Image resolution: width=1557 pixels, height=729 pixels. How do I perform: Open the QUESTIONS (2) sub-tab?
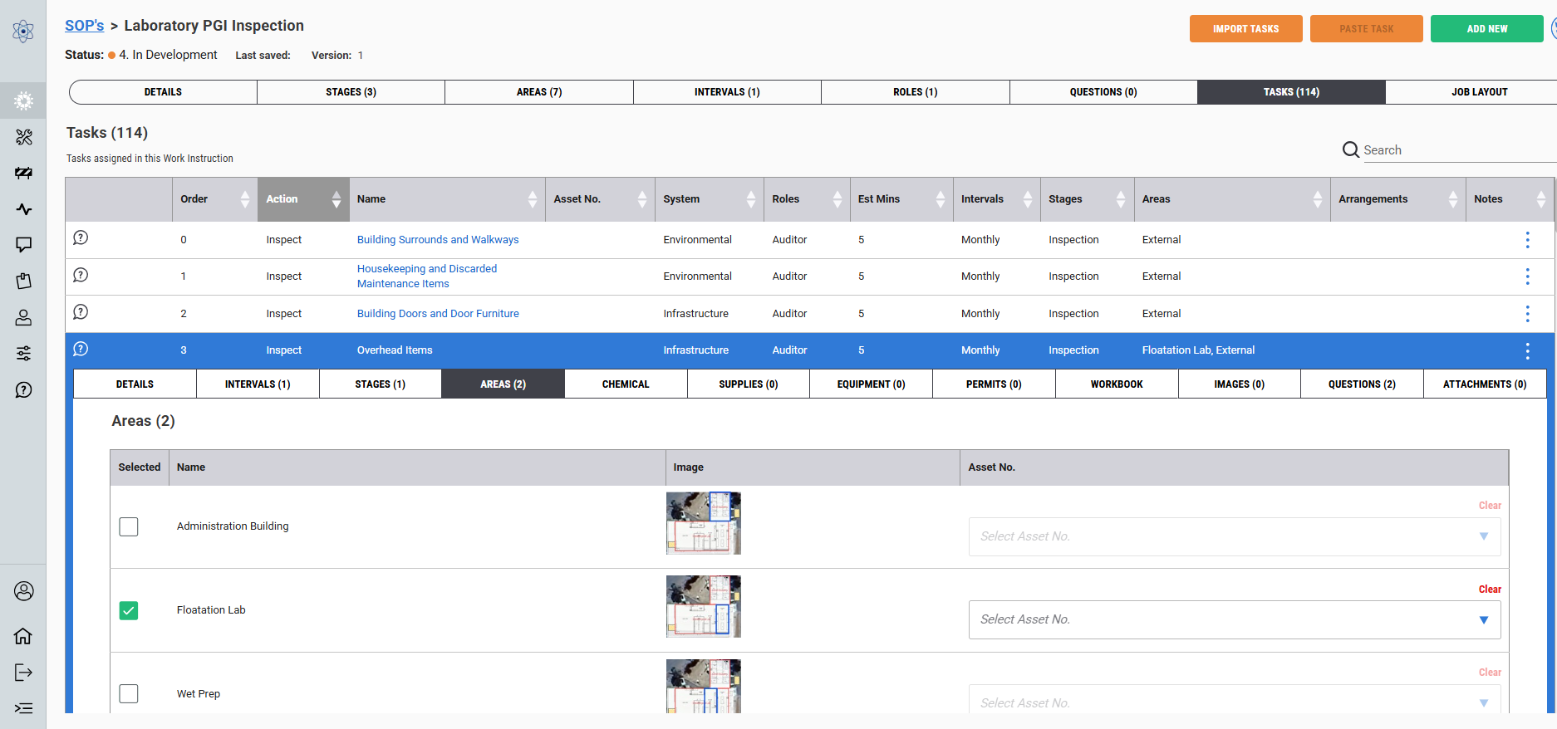[1361, 384]
